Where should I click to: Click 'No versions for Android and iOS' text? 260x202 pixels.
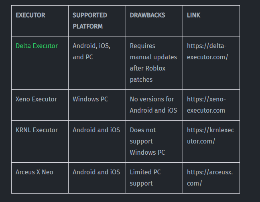[153, 105]
